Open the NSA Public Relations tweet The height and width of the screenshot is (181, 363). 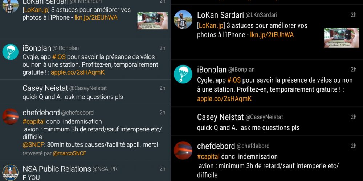(x=85, y=171)
